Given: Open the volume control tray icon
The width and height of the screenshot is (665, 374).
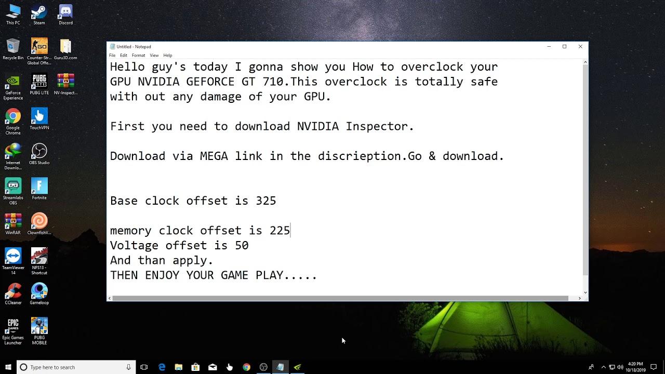Looking at the screenshot, I should tap(620, 367).
